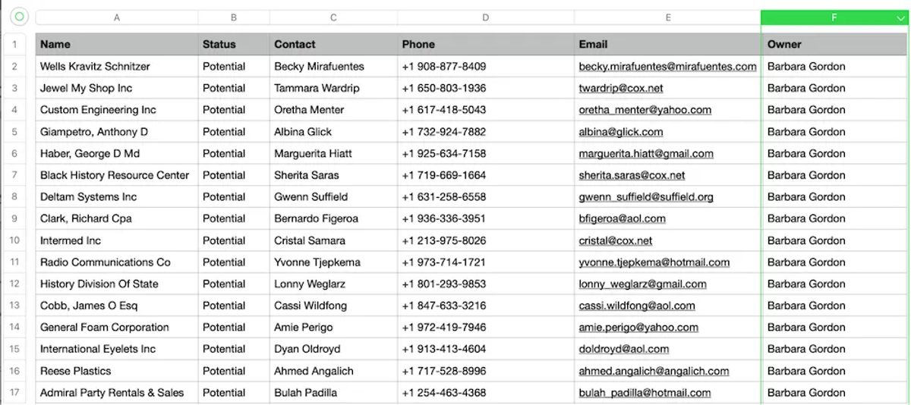Viewport: 911px width, 405px height.
Task: Select column D header
Action: tap(486, 17)
